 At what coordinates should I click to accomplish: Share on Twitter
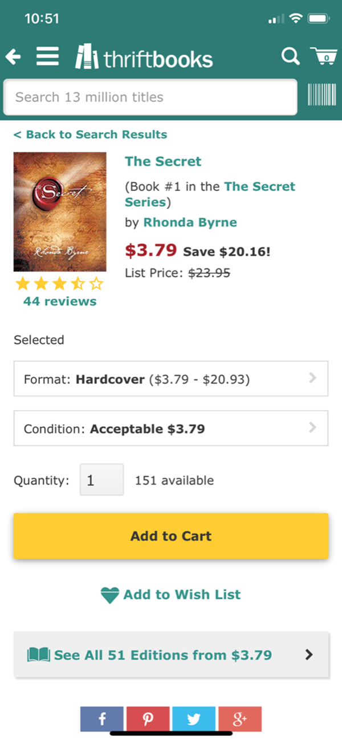pyautogui.click(x=194, y=719)
